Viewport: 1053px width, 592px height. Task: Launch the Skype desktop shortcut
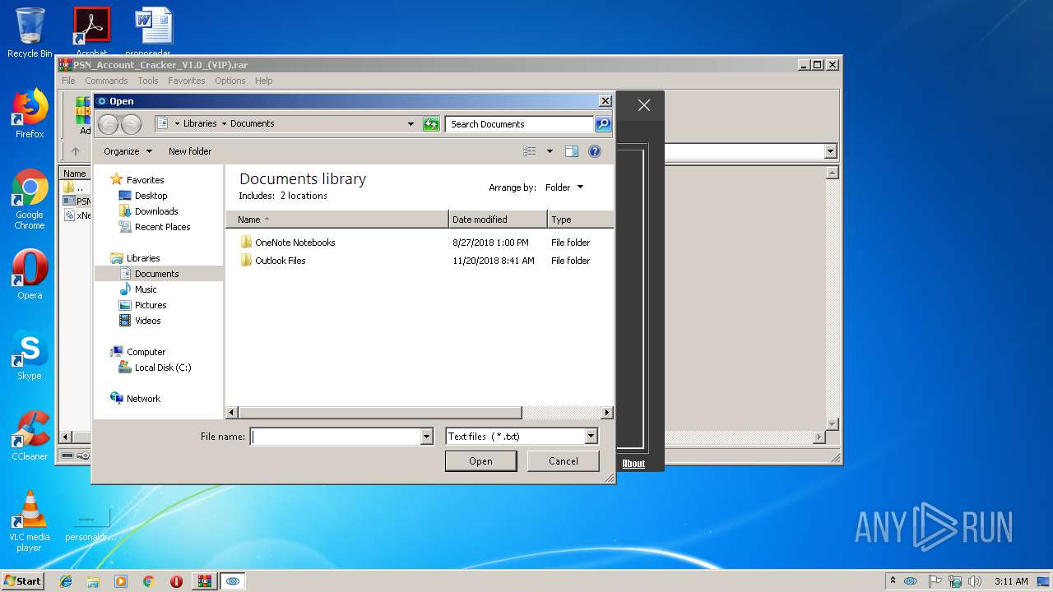click(x=30, y=355)
